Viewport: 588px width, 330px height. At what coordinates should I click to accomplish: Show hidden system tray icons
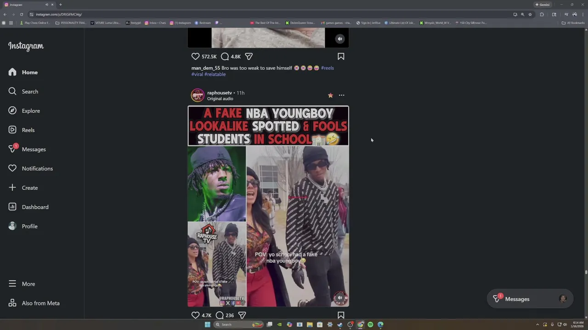coord(537,324)
